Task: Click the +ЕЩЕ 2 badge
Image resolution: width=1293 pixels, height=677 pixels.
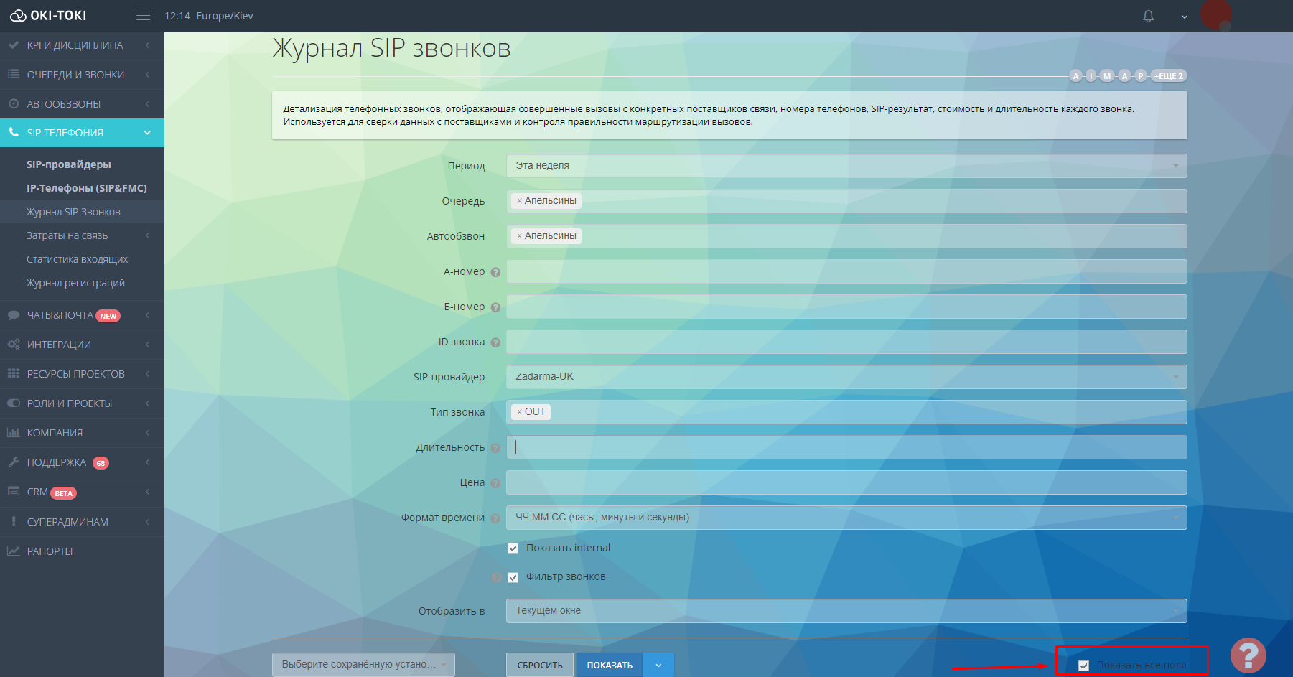Action: [1169, 76]
